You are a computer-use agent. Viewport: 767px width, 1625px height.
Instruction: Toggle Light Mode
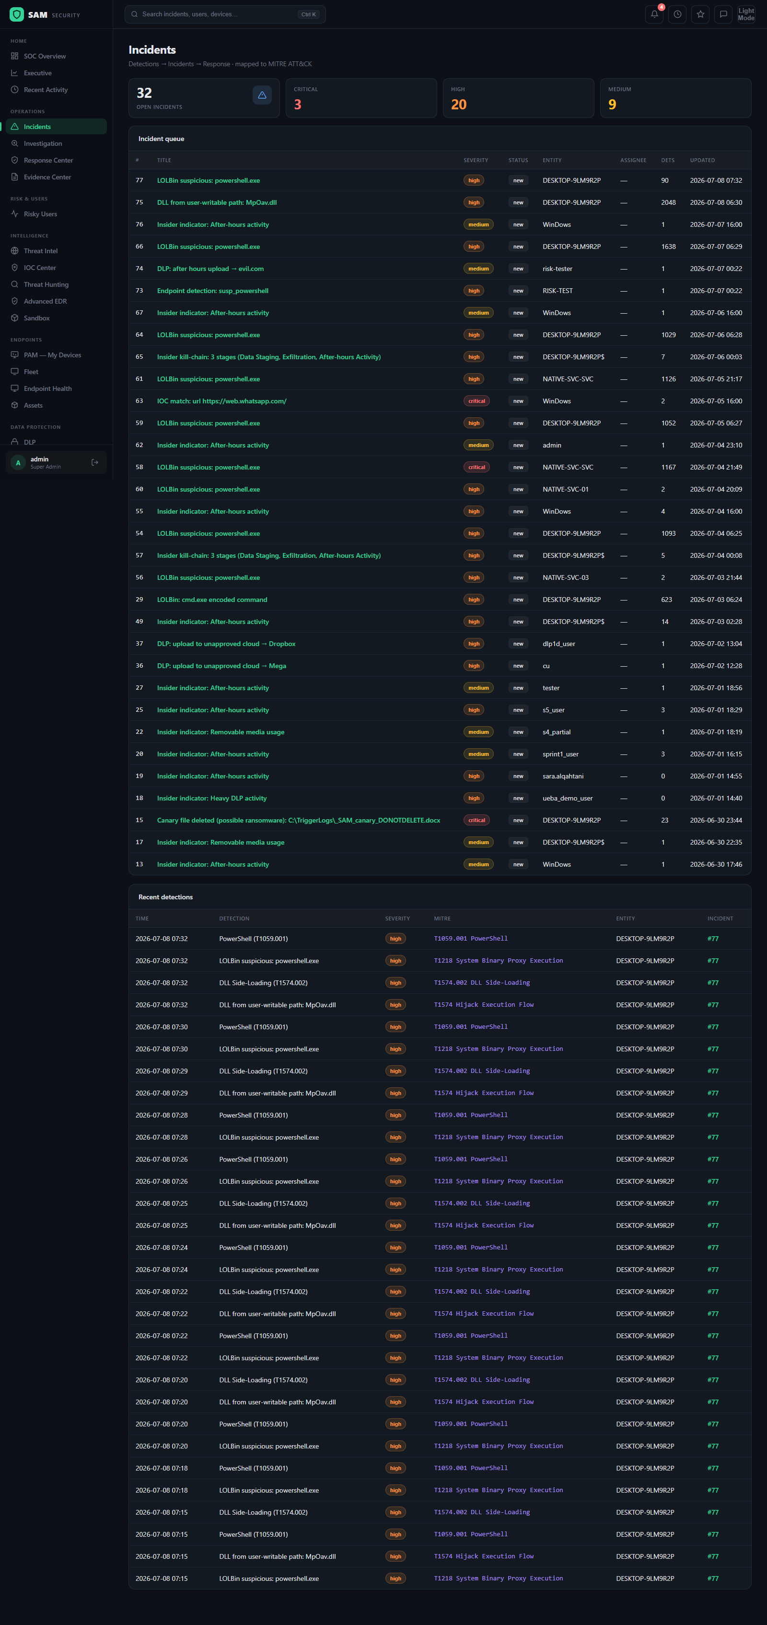pyautogui.click(x=745, y=14)
